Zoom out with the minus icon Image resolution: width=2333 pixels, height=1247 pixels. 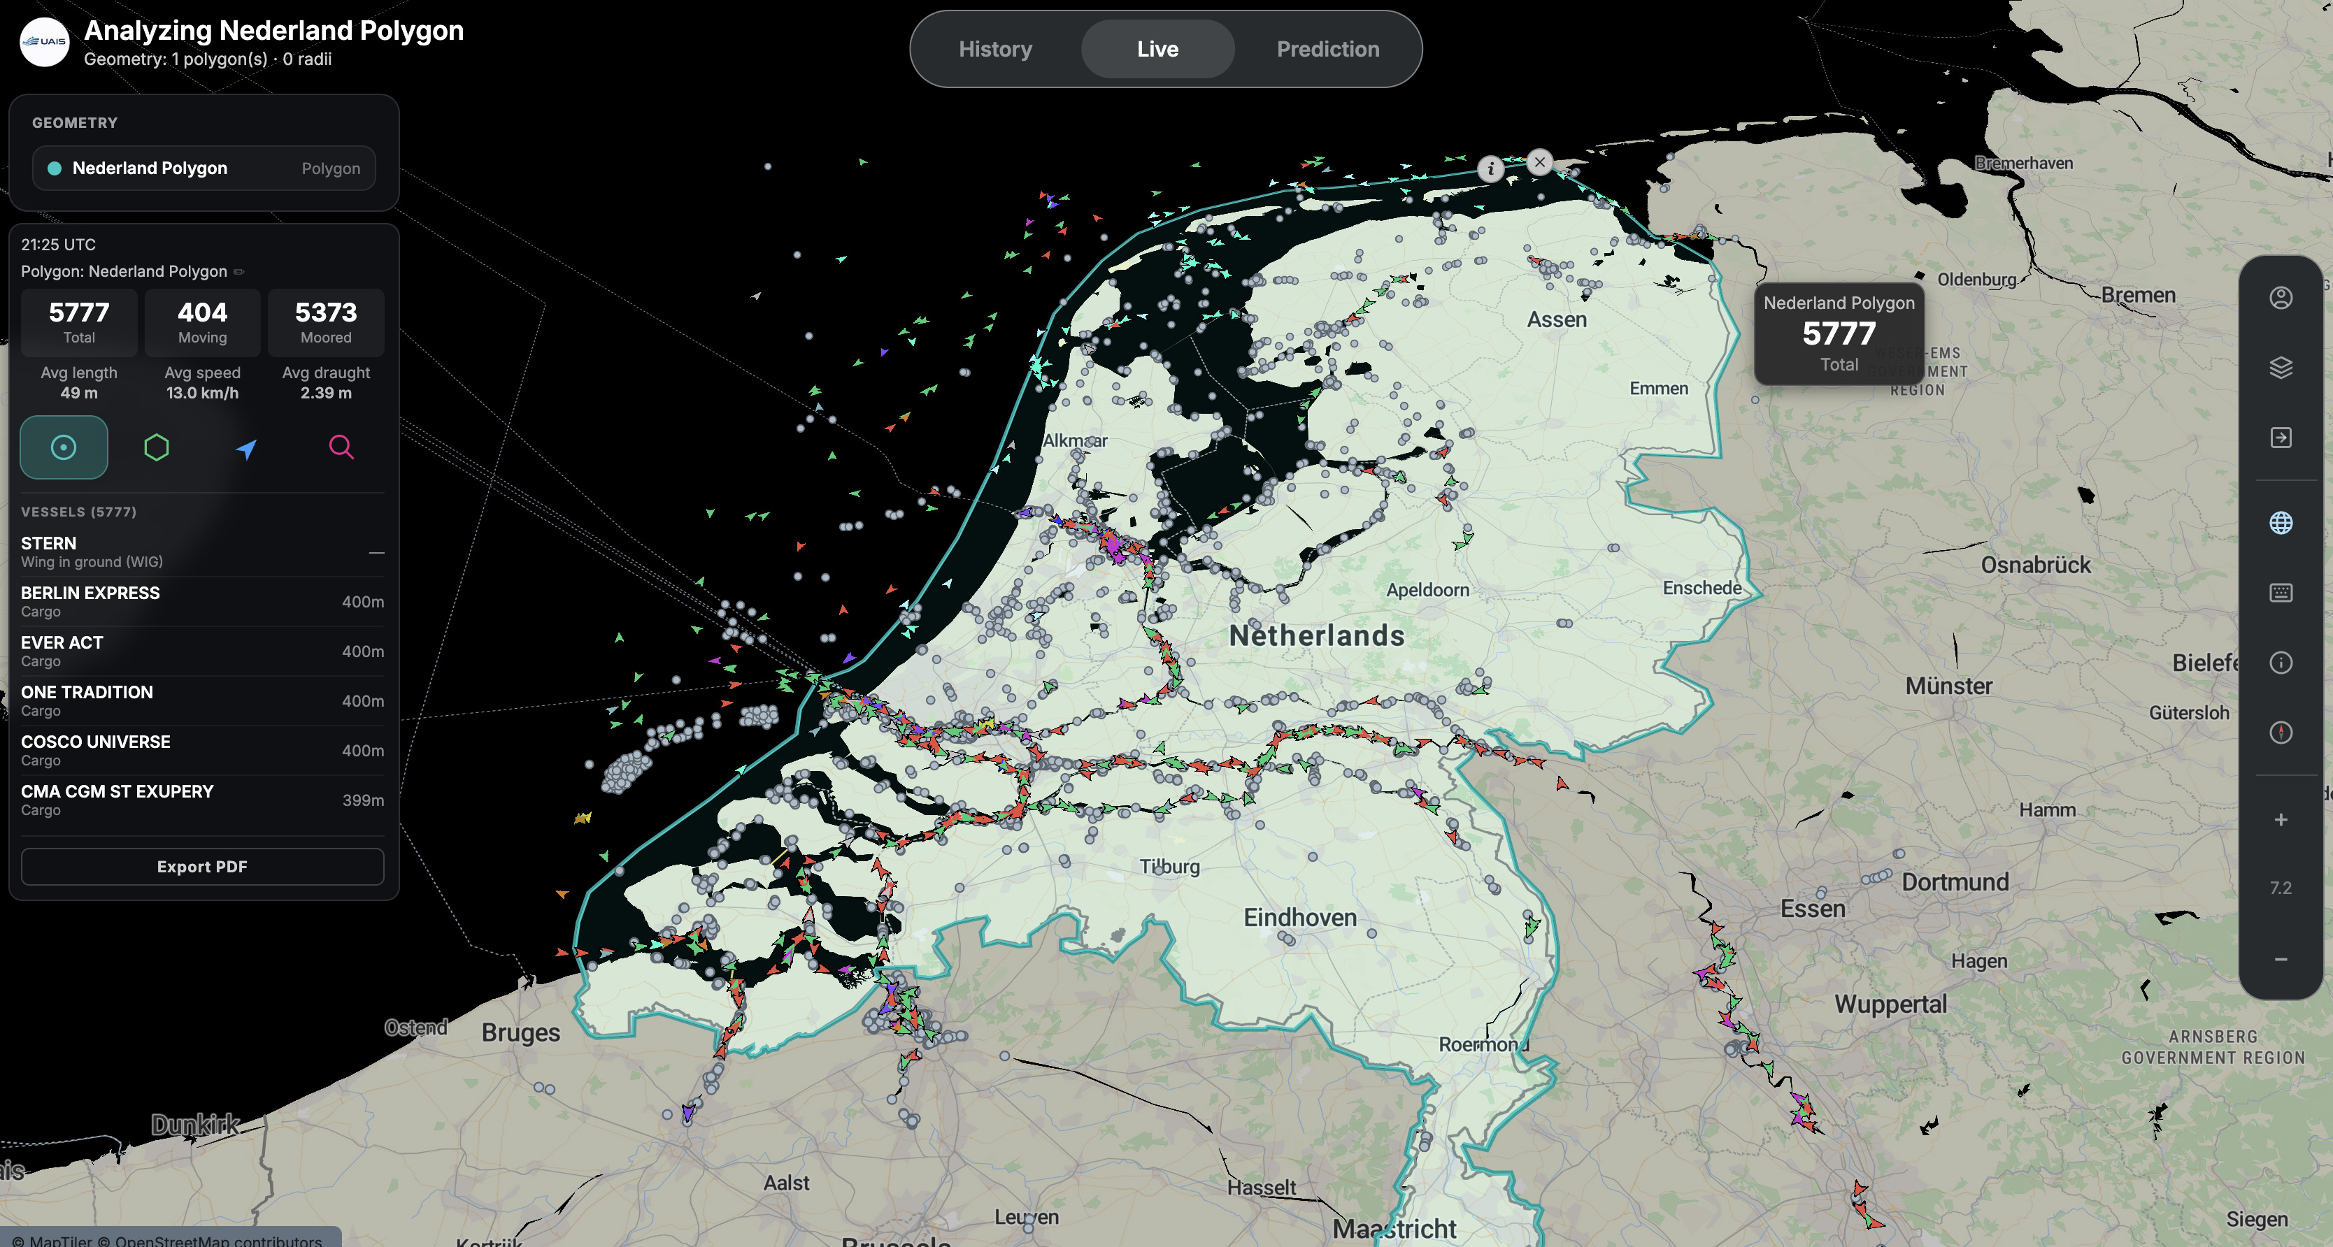tap(2281, 959)
